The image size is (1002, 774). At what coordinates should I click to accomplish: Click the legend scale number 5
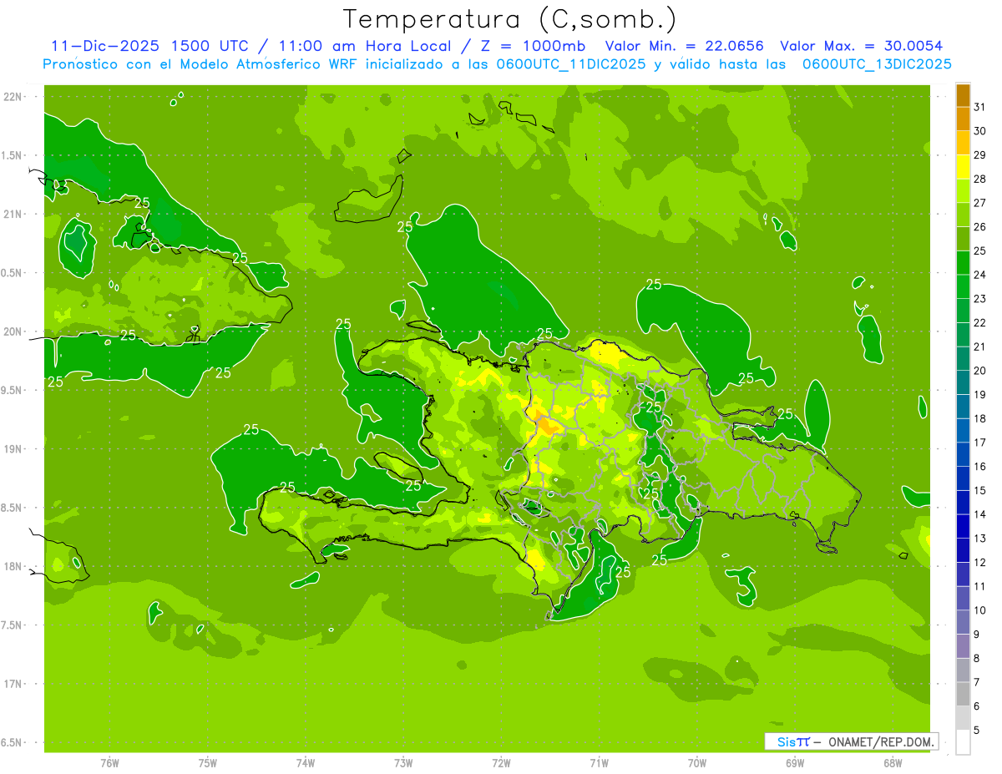tap(977, 731)
